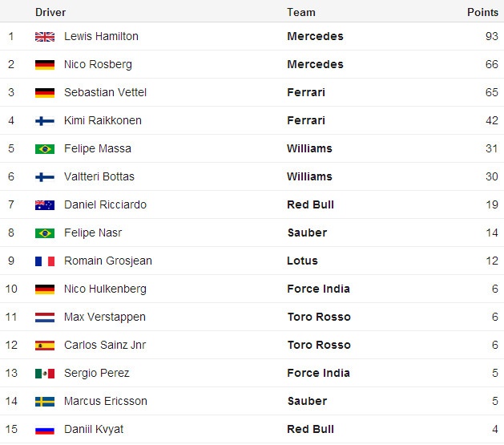Image resolution: width=504 pixels, height=445 pixels.
Task: Click the Dutch flag beside Max Verstappen
Action: [45, 317]
